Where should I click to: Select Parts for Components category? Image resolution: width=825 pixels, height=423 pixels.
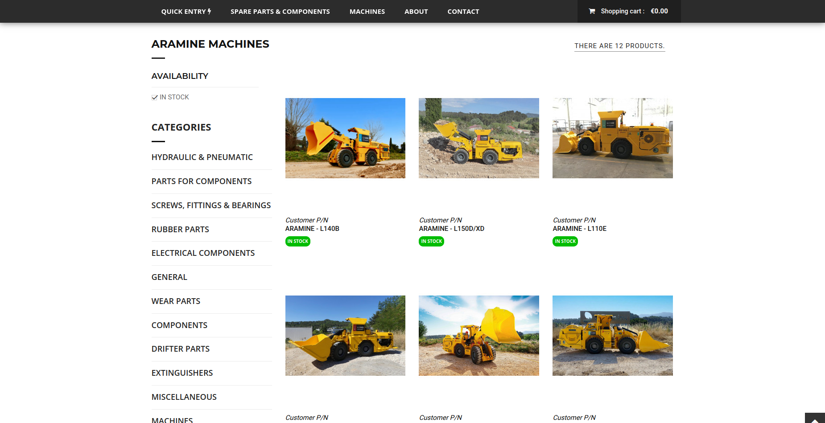(x=202, y=181)
